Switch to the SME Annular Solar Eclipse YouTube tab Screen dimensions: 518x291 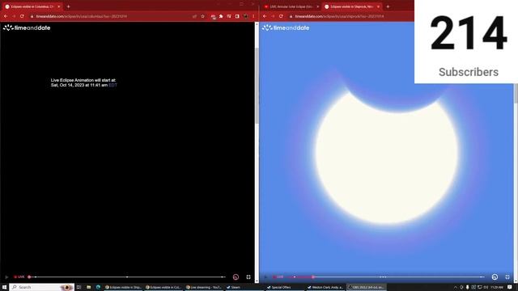[291, 6]
